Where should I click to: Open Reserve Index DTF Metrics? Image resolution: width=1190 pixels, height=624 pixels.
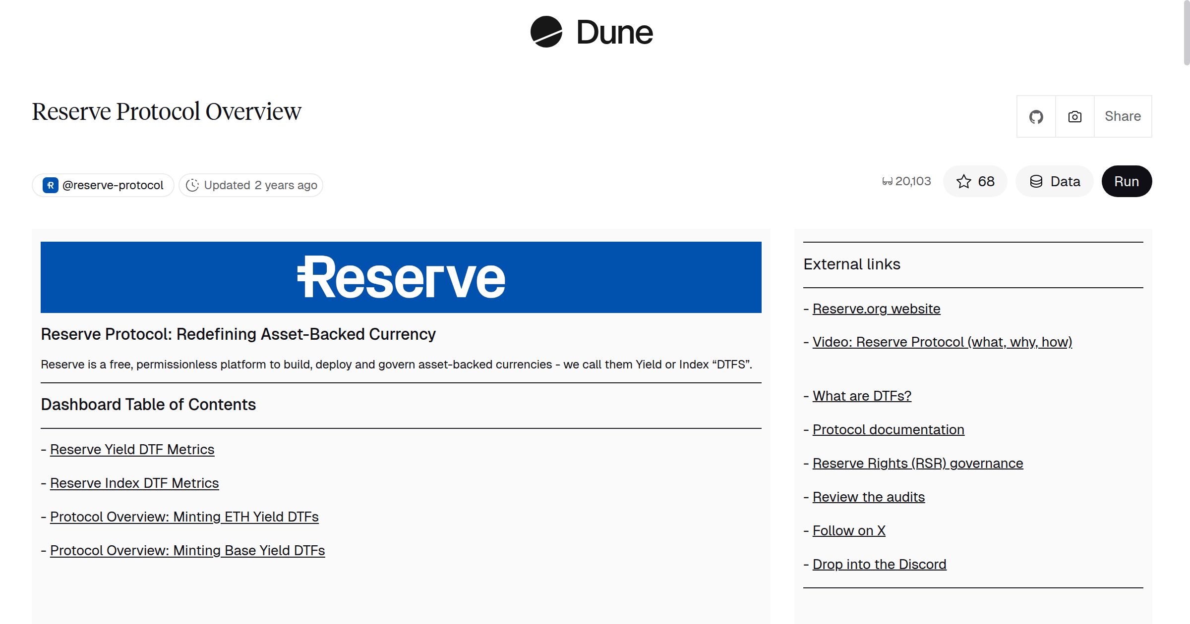click(134, 483)
